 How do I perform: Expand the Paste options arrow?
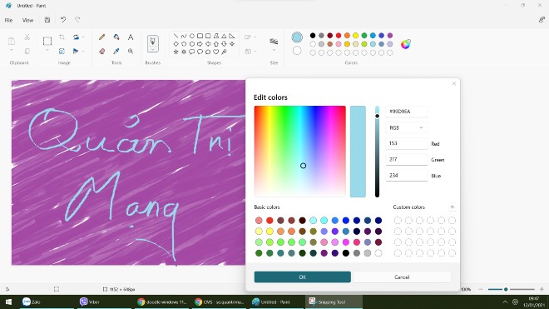tap(11, 51)
